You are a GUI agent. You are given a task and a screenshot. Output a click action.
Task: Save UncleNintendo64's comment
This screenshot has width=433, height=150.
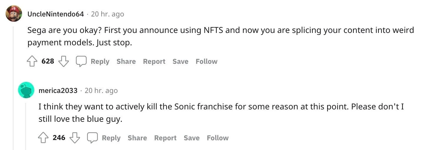click(x=180, y=61)
